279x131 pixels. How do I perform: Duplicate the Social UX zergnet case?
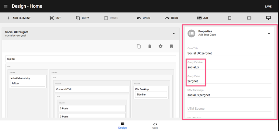click(x=139, y=46)
